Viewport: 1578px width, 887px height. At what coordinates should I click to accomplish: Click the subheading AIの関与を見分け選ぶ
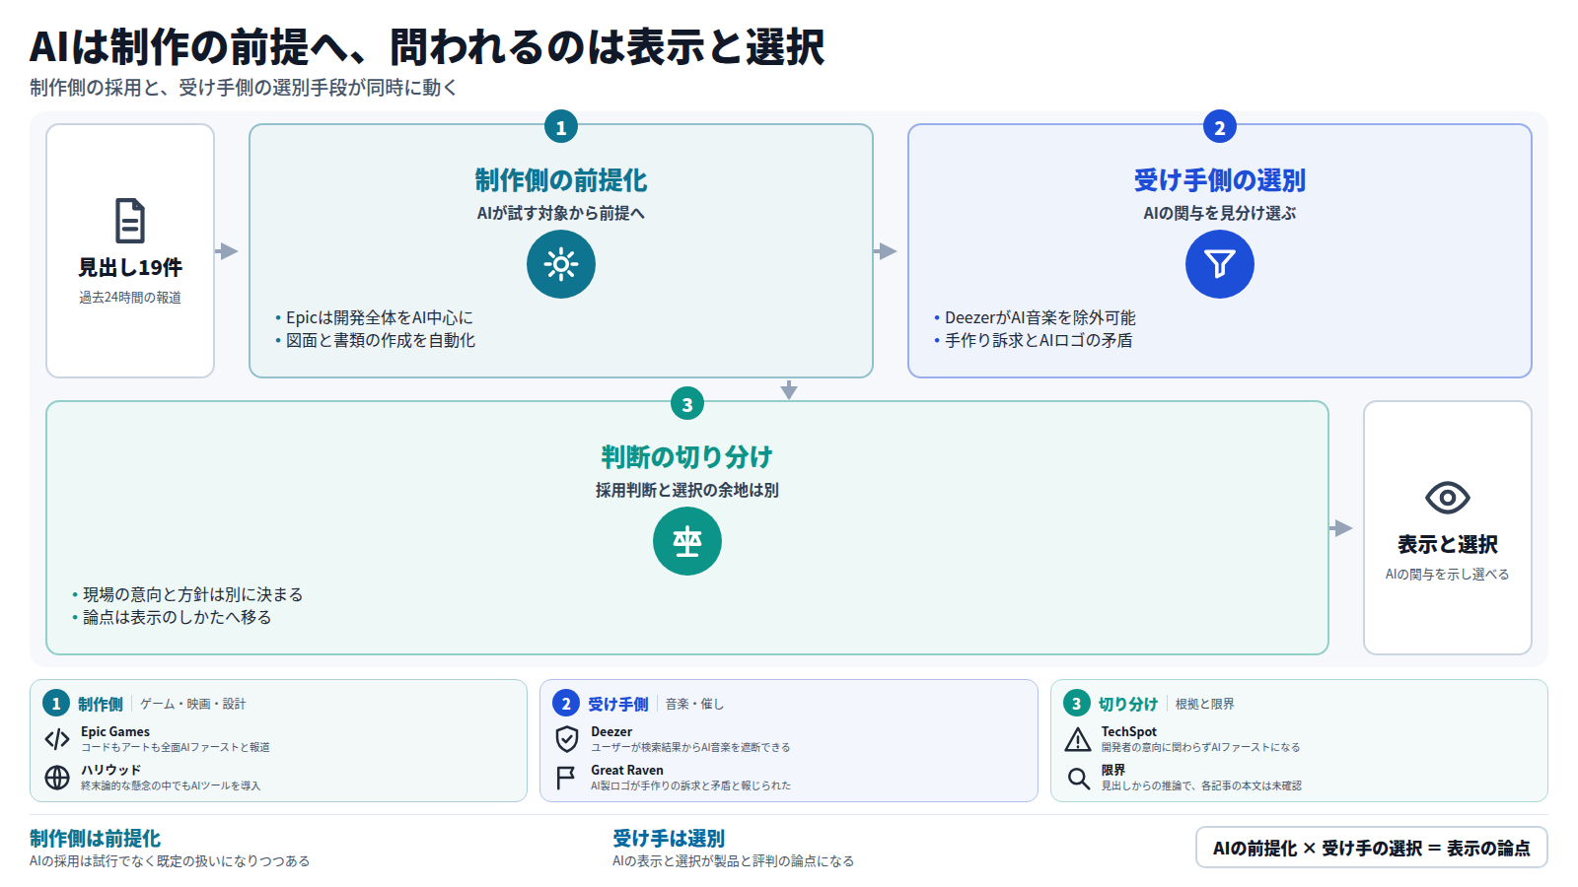1220,213
